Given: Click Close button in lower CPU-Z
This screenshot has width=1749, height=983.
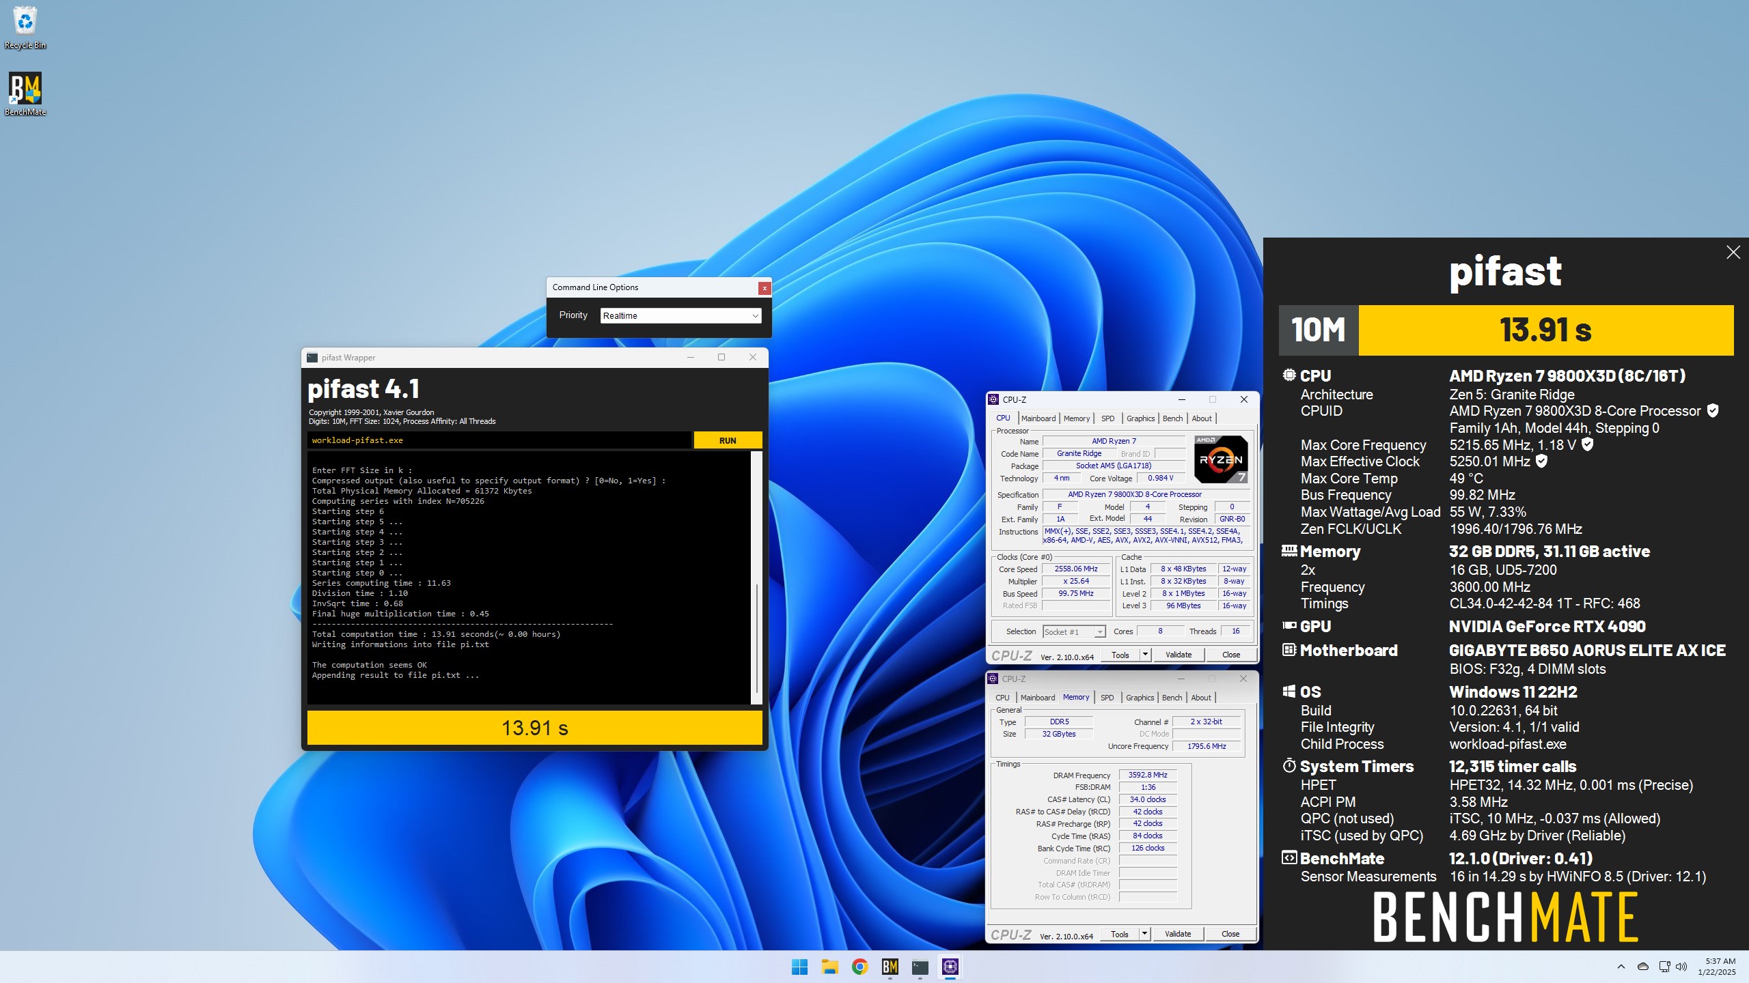Looking at the screenshot, I should pyautogui.click(x=1230, y=934).
